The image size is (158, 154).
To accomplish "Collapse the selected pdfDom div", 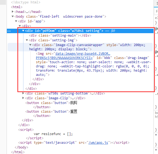I will [23, 31].
